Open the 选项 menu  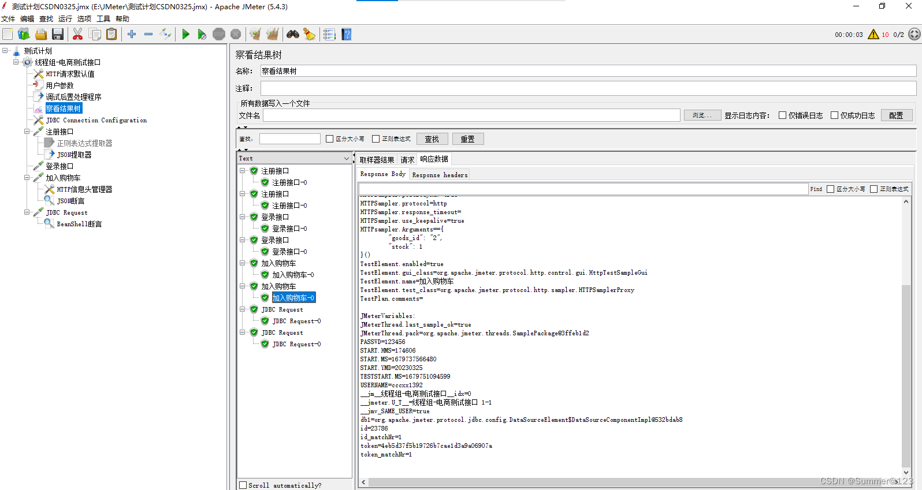click(84, 19)
